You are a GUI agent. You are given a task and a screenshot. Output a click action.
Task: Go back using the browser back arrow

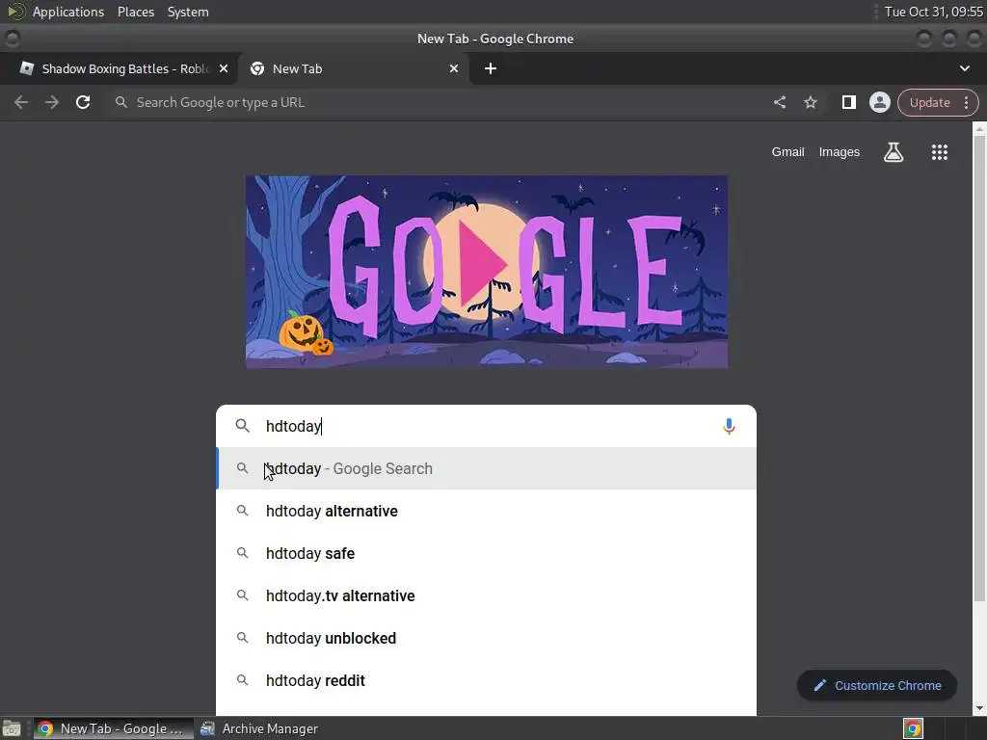click(x=21, y=102)
